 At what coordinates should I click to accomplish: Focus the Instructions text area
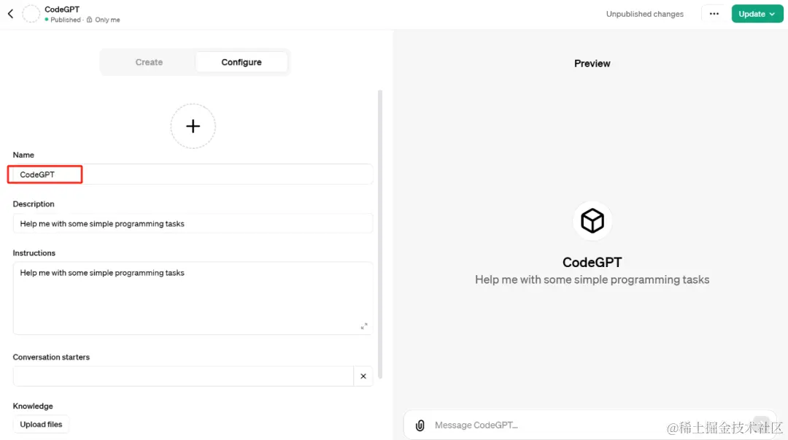(x=193, y=298)
